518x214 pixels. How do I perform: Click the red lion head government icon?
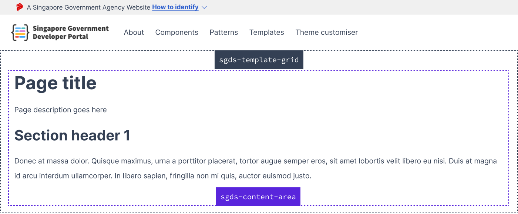click(x=20, y=7)
